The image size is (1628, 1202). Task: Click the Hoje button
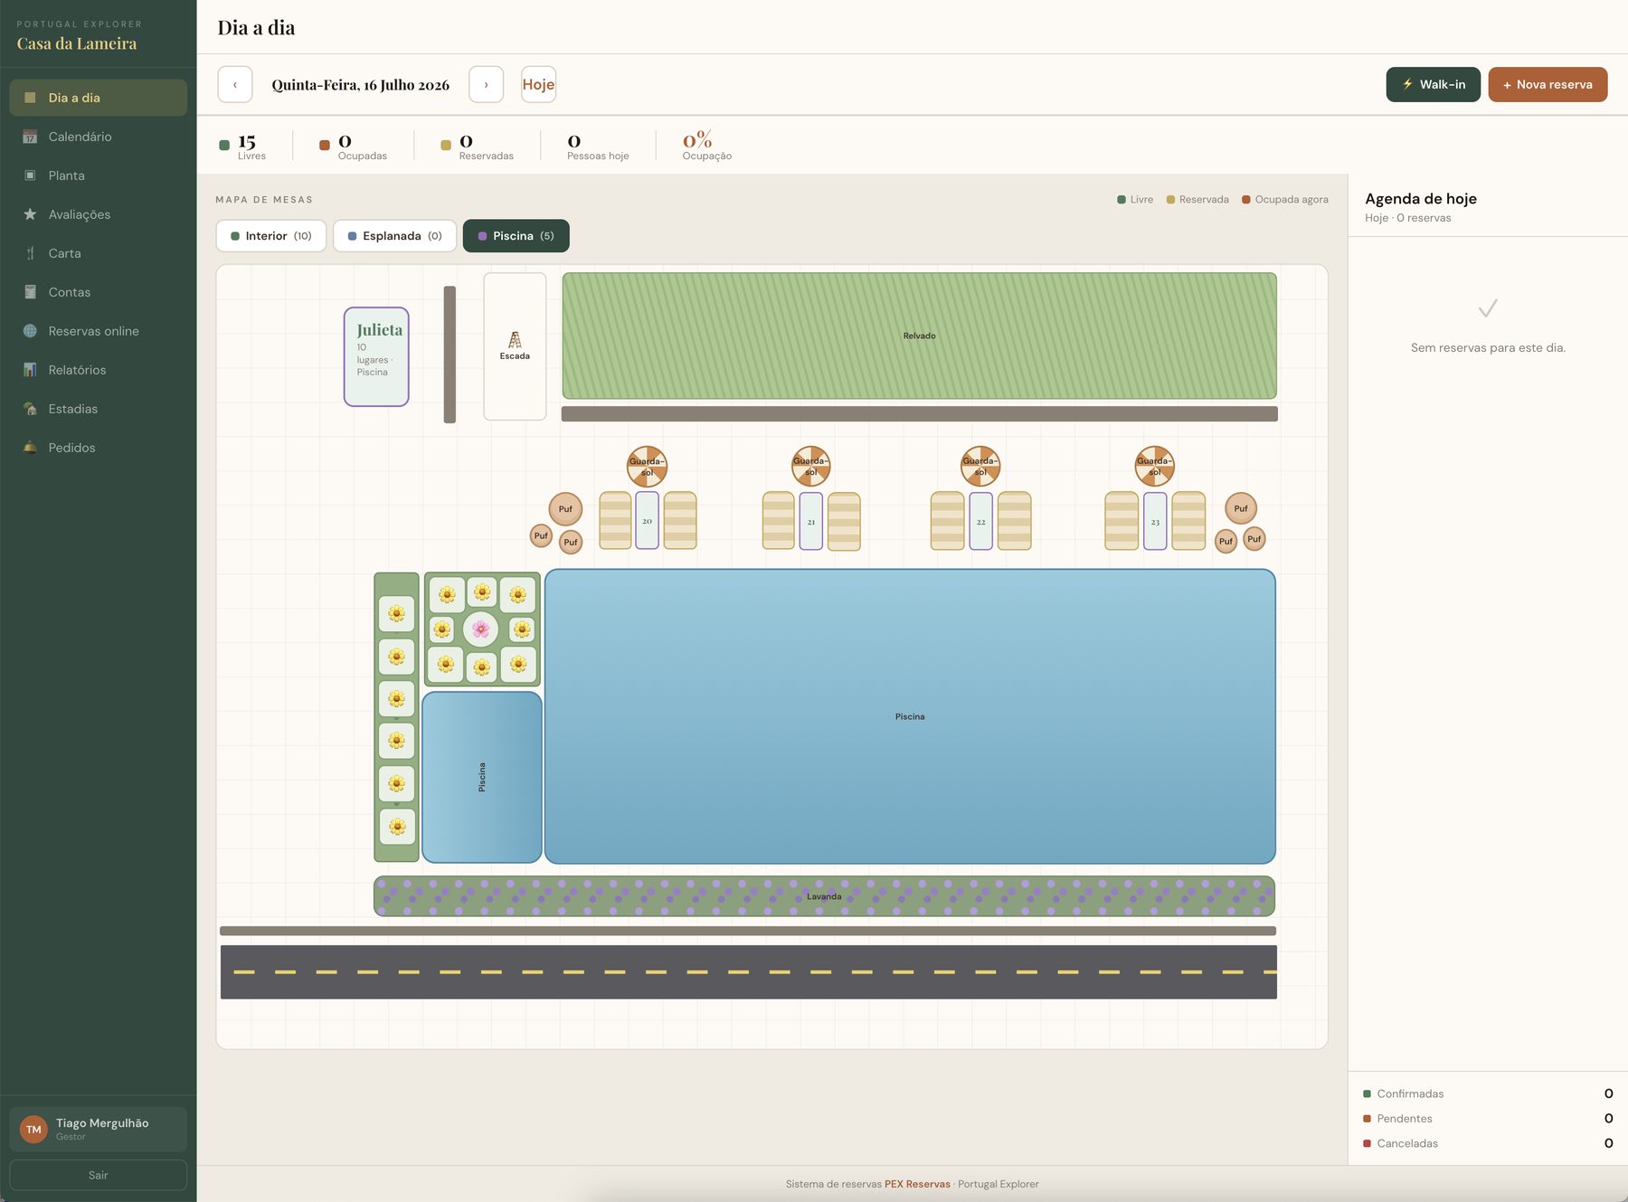538,85
